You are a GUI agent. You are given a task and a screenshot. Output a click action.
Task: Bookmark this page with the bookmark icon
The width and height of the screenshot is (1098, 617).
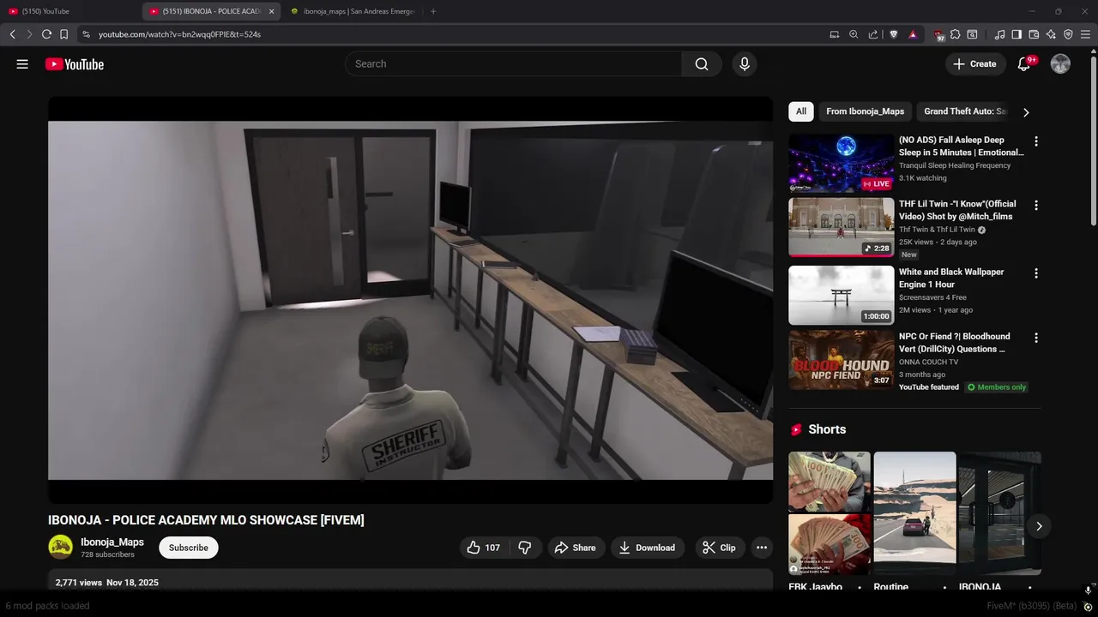coord(63,34)
